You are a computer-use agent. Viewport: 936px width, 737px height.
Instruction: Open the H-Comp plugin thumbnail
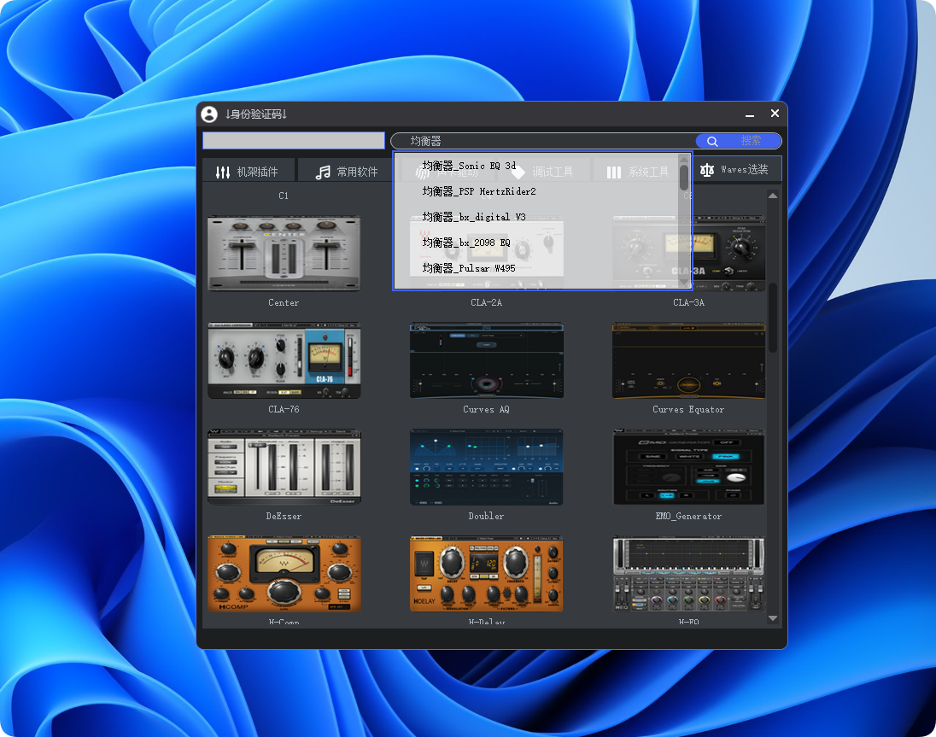pyautogui.click(x=284, y=574)
